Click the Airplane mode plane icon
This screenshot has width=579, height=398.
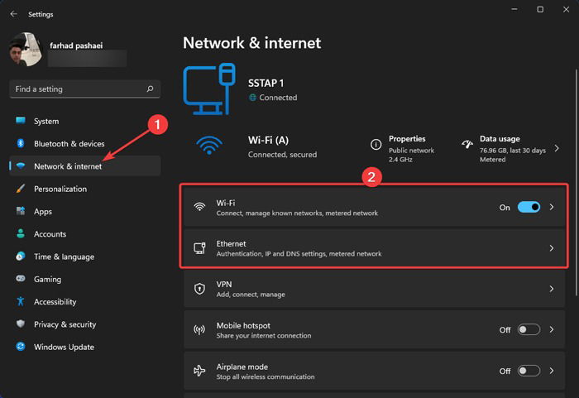click(199, 371)
